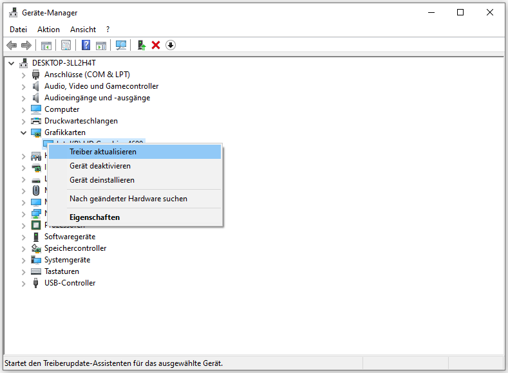This screenshot has height=373, width=508.
Task: Click the Audioeingänge und -ausgänge speaker icon
Action: tap(35, 98)
